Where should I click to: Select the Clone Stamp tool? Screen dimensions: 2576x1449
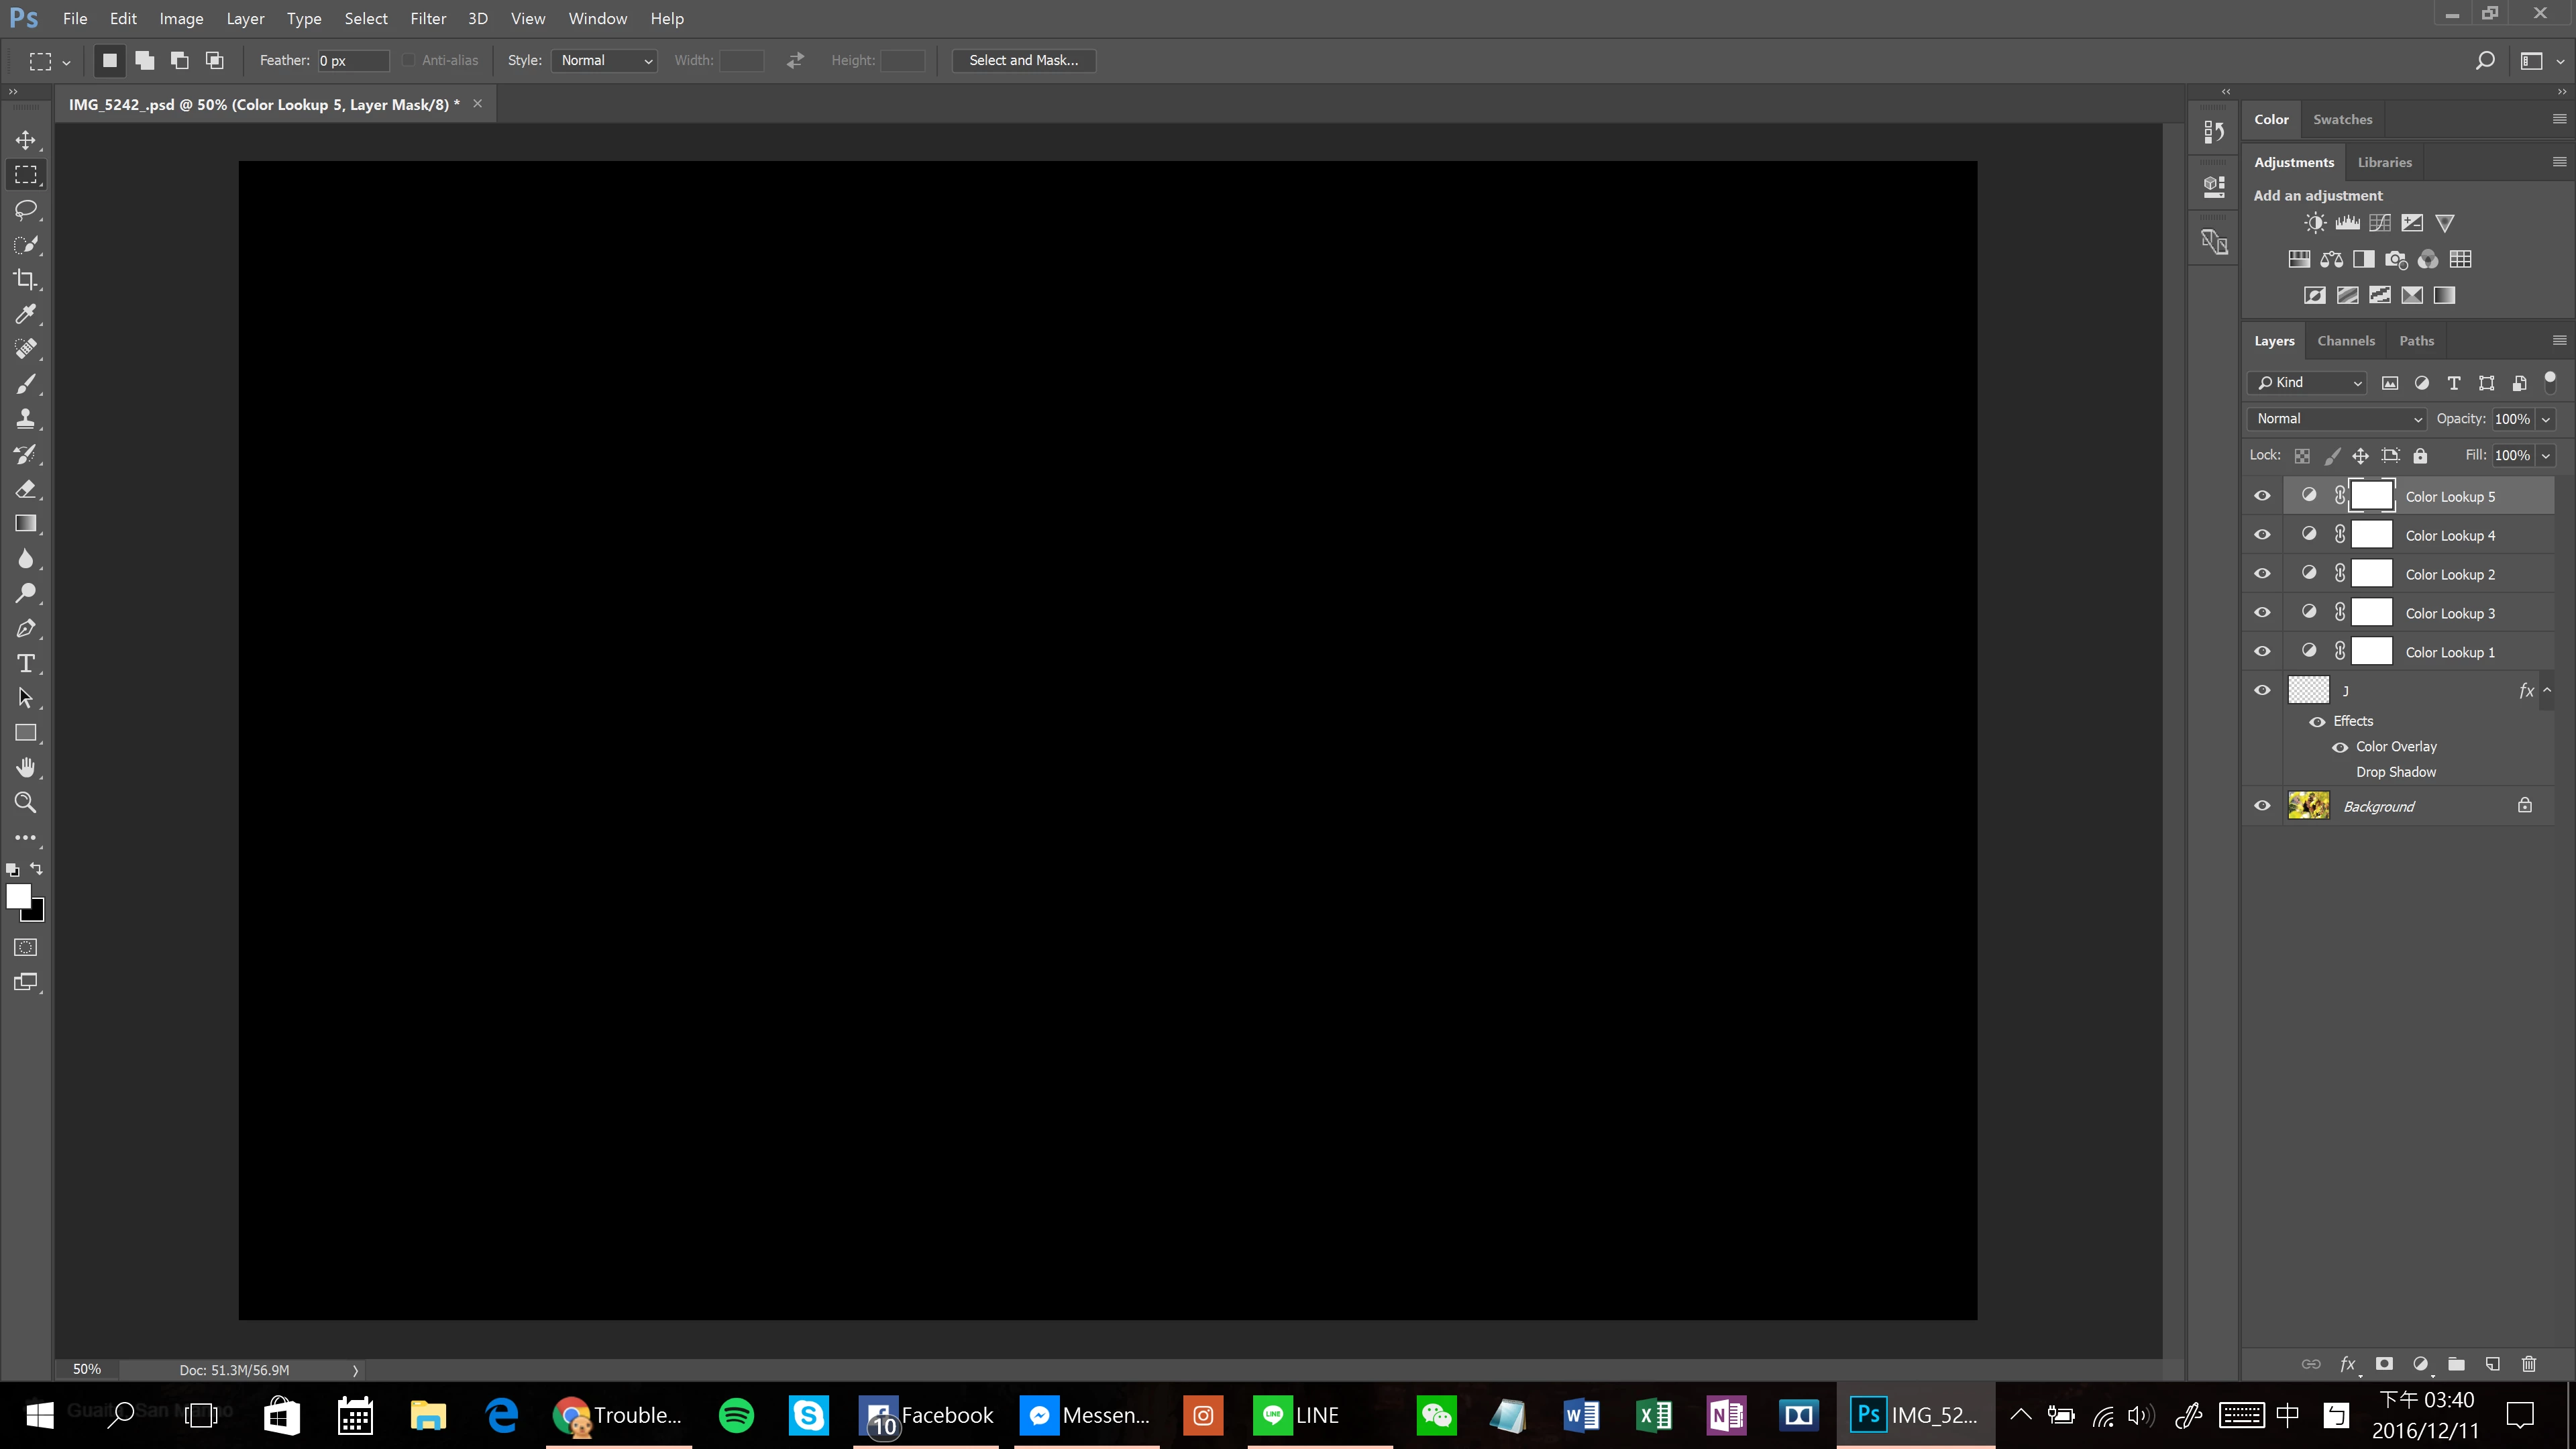pos(26,419)
